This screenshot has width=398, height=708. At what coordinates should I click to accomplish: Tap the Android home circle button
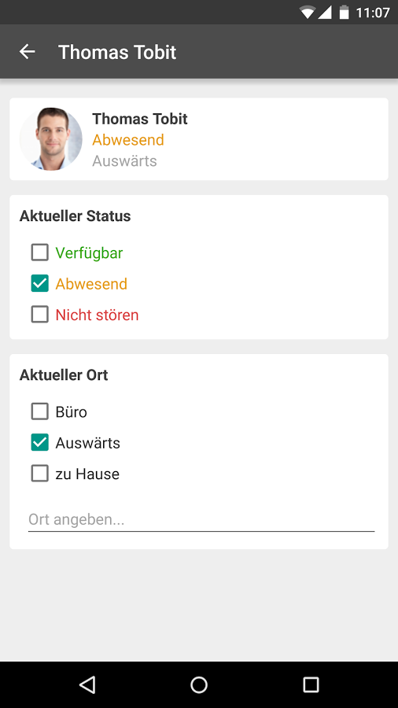[x=199, y=684]
